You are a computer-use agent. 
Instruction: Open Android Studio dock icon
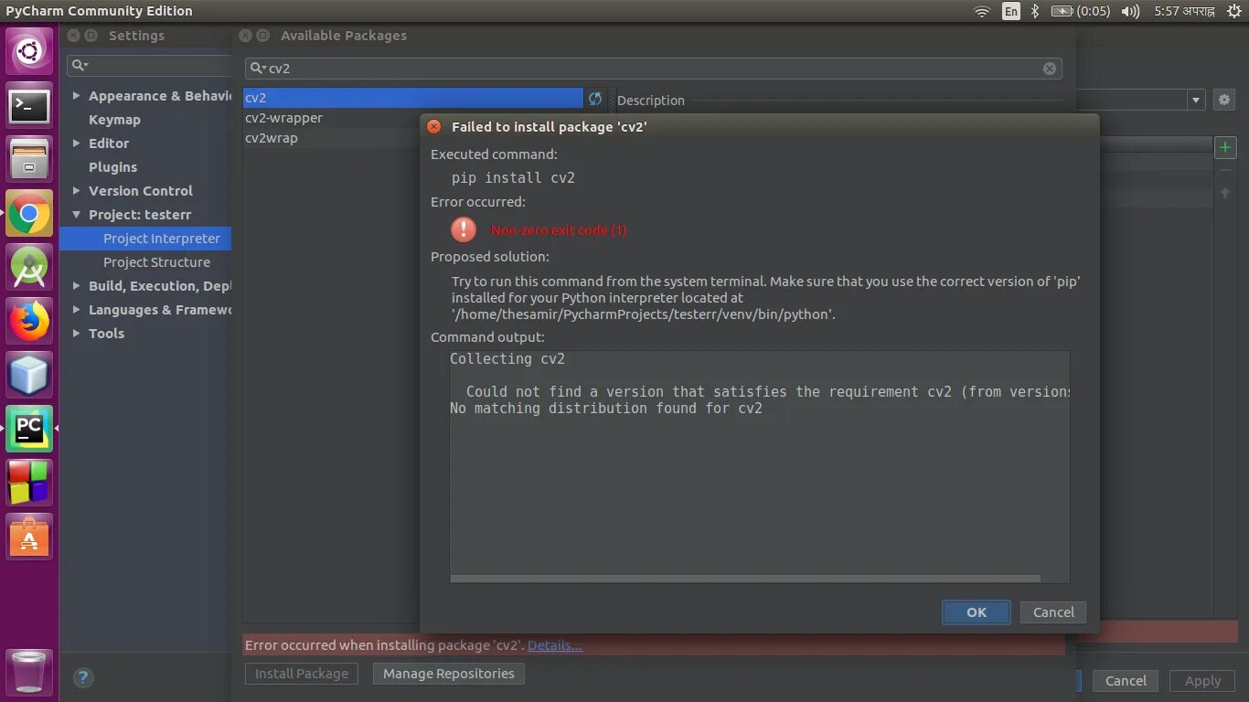(x=29, y=267)
